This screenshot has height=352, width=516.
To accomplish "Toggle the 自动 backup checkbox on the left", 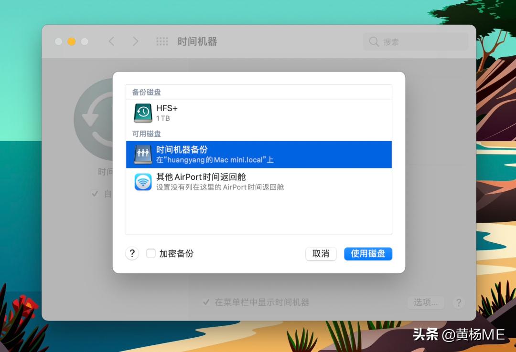I will [x=95, y=194].
